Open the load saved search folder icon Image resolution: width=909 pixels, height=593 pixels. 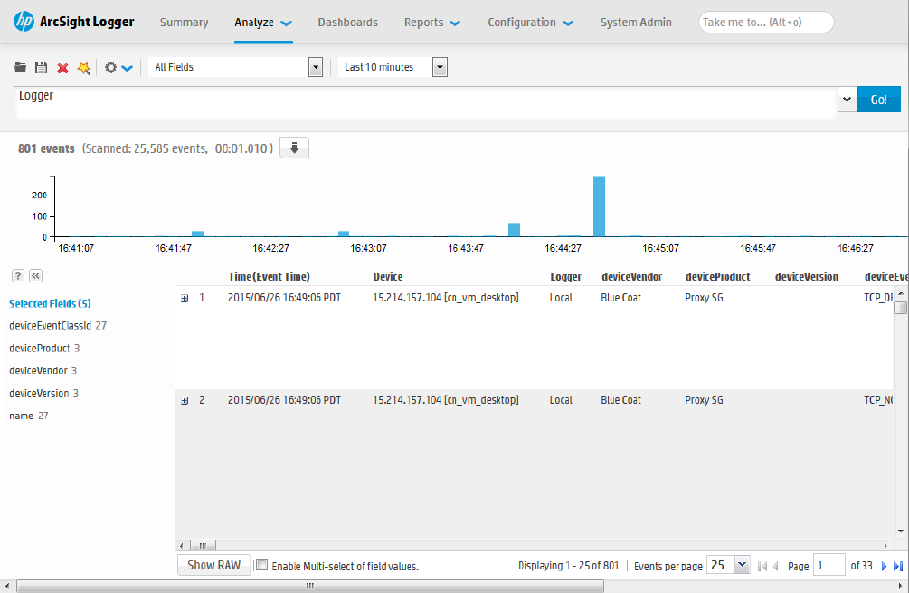[20, 67]
